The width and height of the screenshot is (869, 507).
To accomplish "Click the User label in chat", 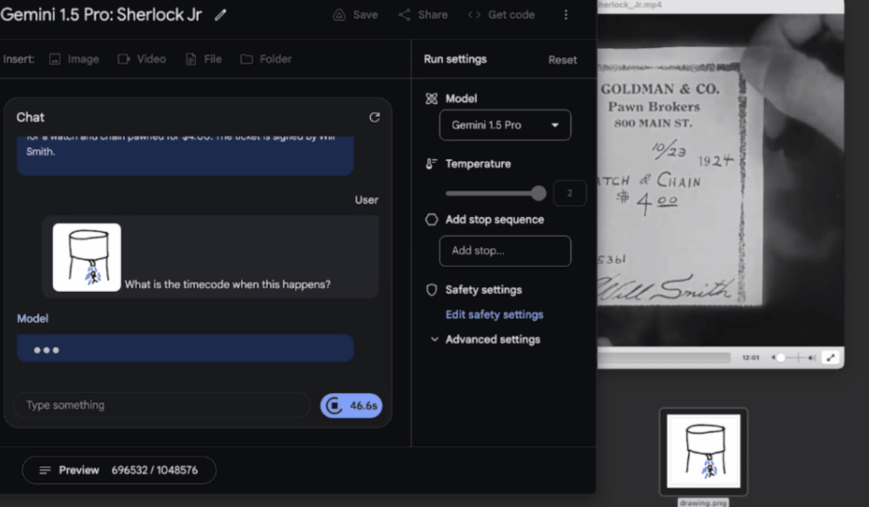I will [367, 200].
